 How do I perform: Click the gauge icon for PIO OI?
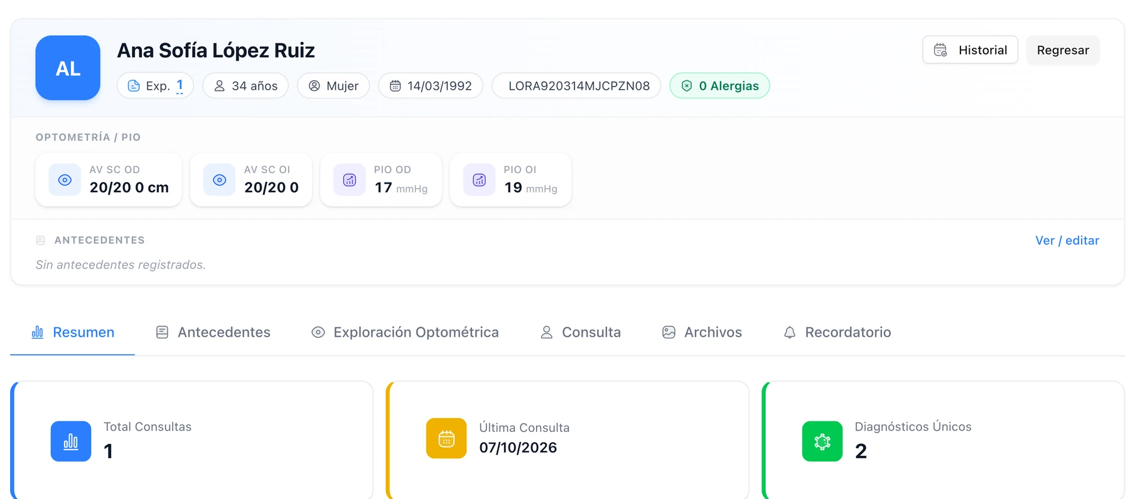(480, 180)
